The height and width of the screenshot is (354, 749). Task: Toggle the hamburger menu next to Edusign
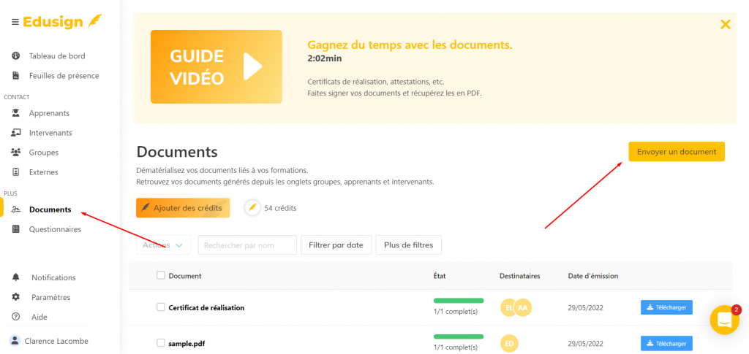[15, 22]
